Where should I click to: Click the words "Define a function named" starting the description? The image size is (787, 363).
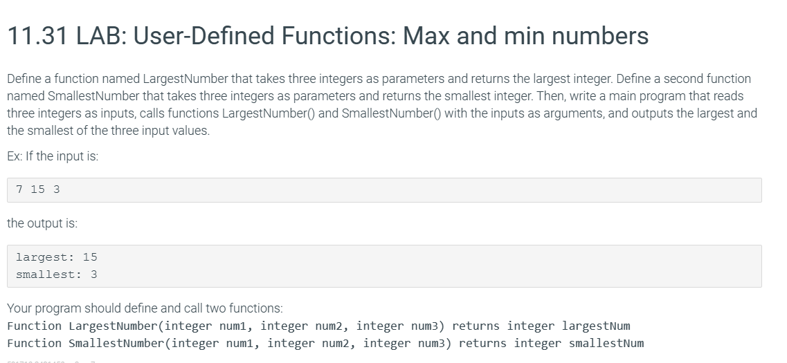[73, 79]
